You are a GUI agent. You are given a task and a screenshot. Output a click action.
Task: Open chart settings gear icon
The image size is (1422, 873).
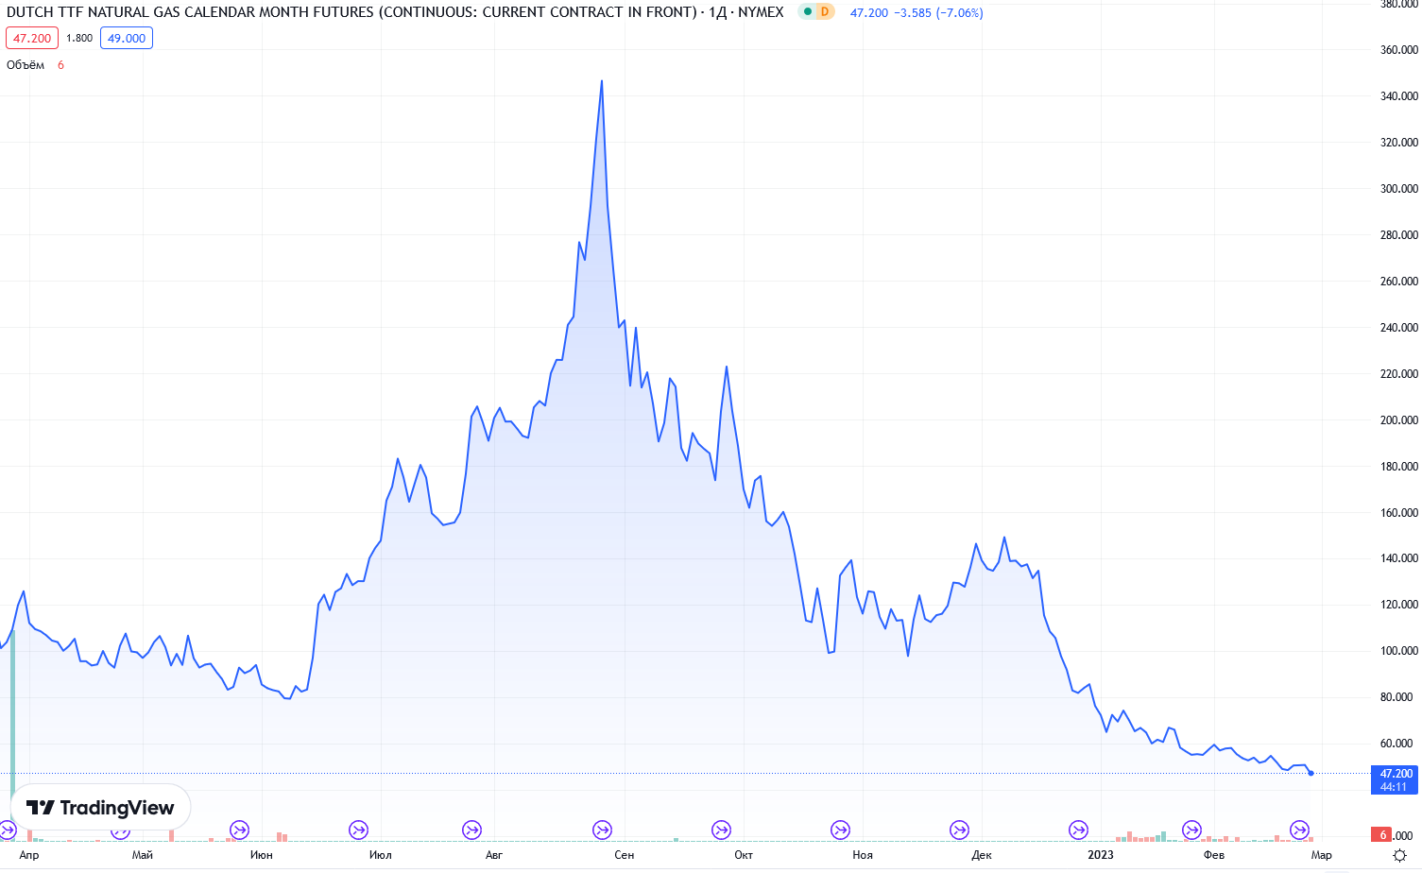click(x=1399, y=855)
